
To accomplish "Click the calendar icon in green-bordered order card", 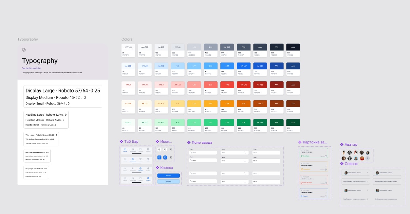I will point(326,156).
